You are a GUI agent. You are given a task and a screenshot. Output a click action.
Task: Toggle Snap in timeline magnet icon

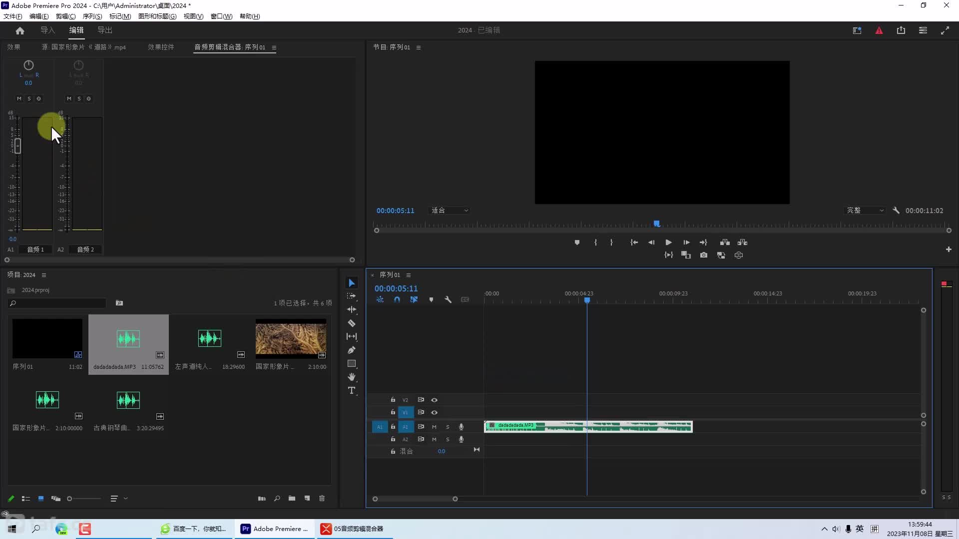pos(397,300)
